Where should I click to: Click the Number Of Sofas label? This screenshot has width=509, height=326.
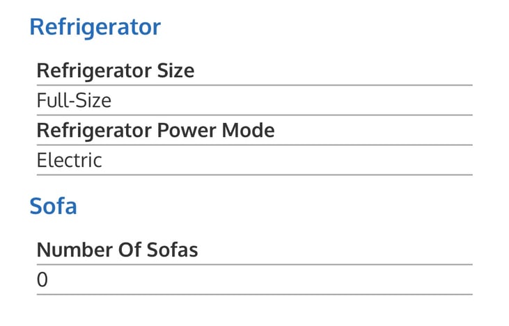pos(118,250)
